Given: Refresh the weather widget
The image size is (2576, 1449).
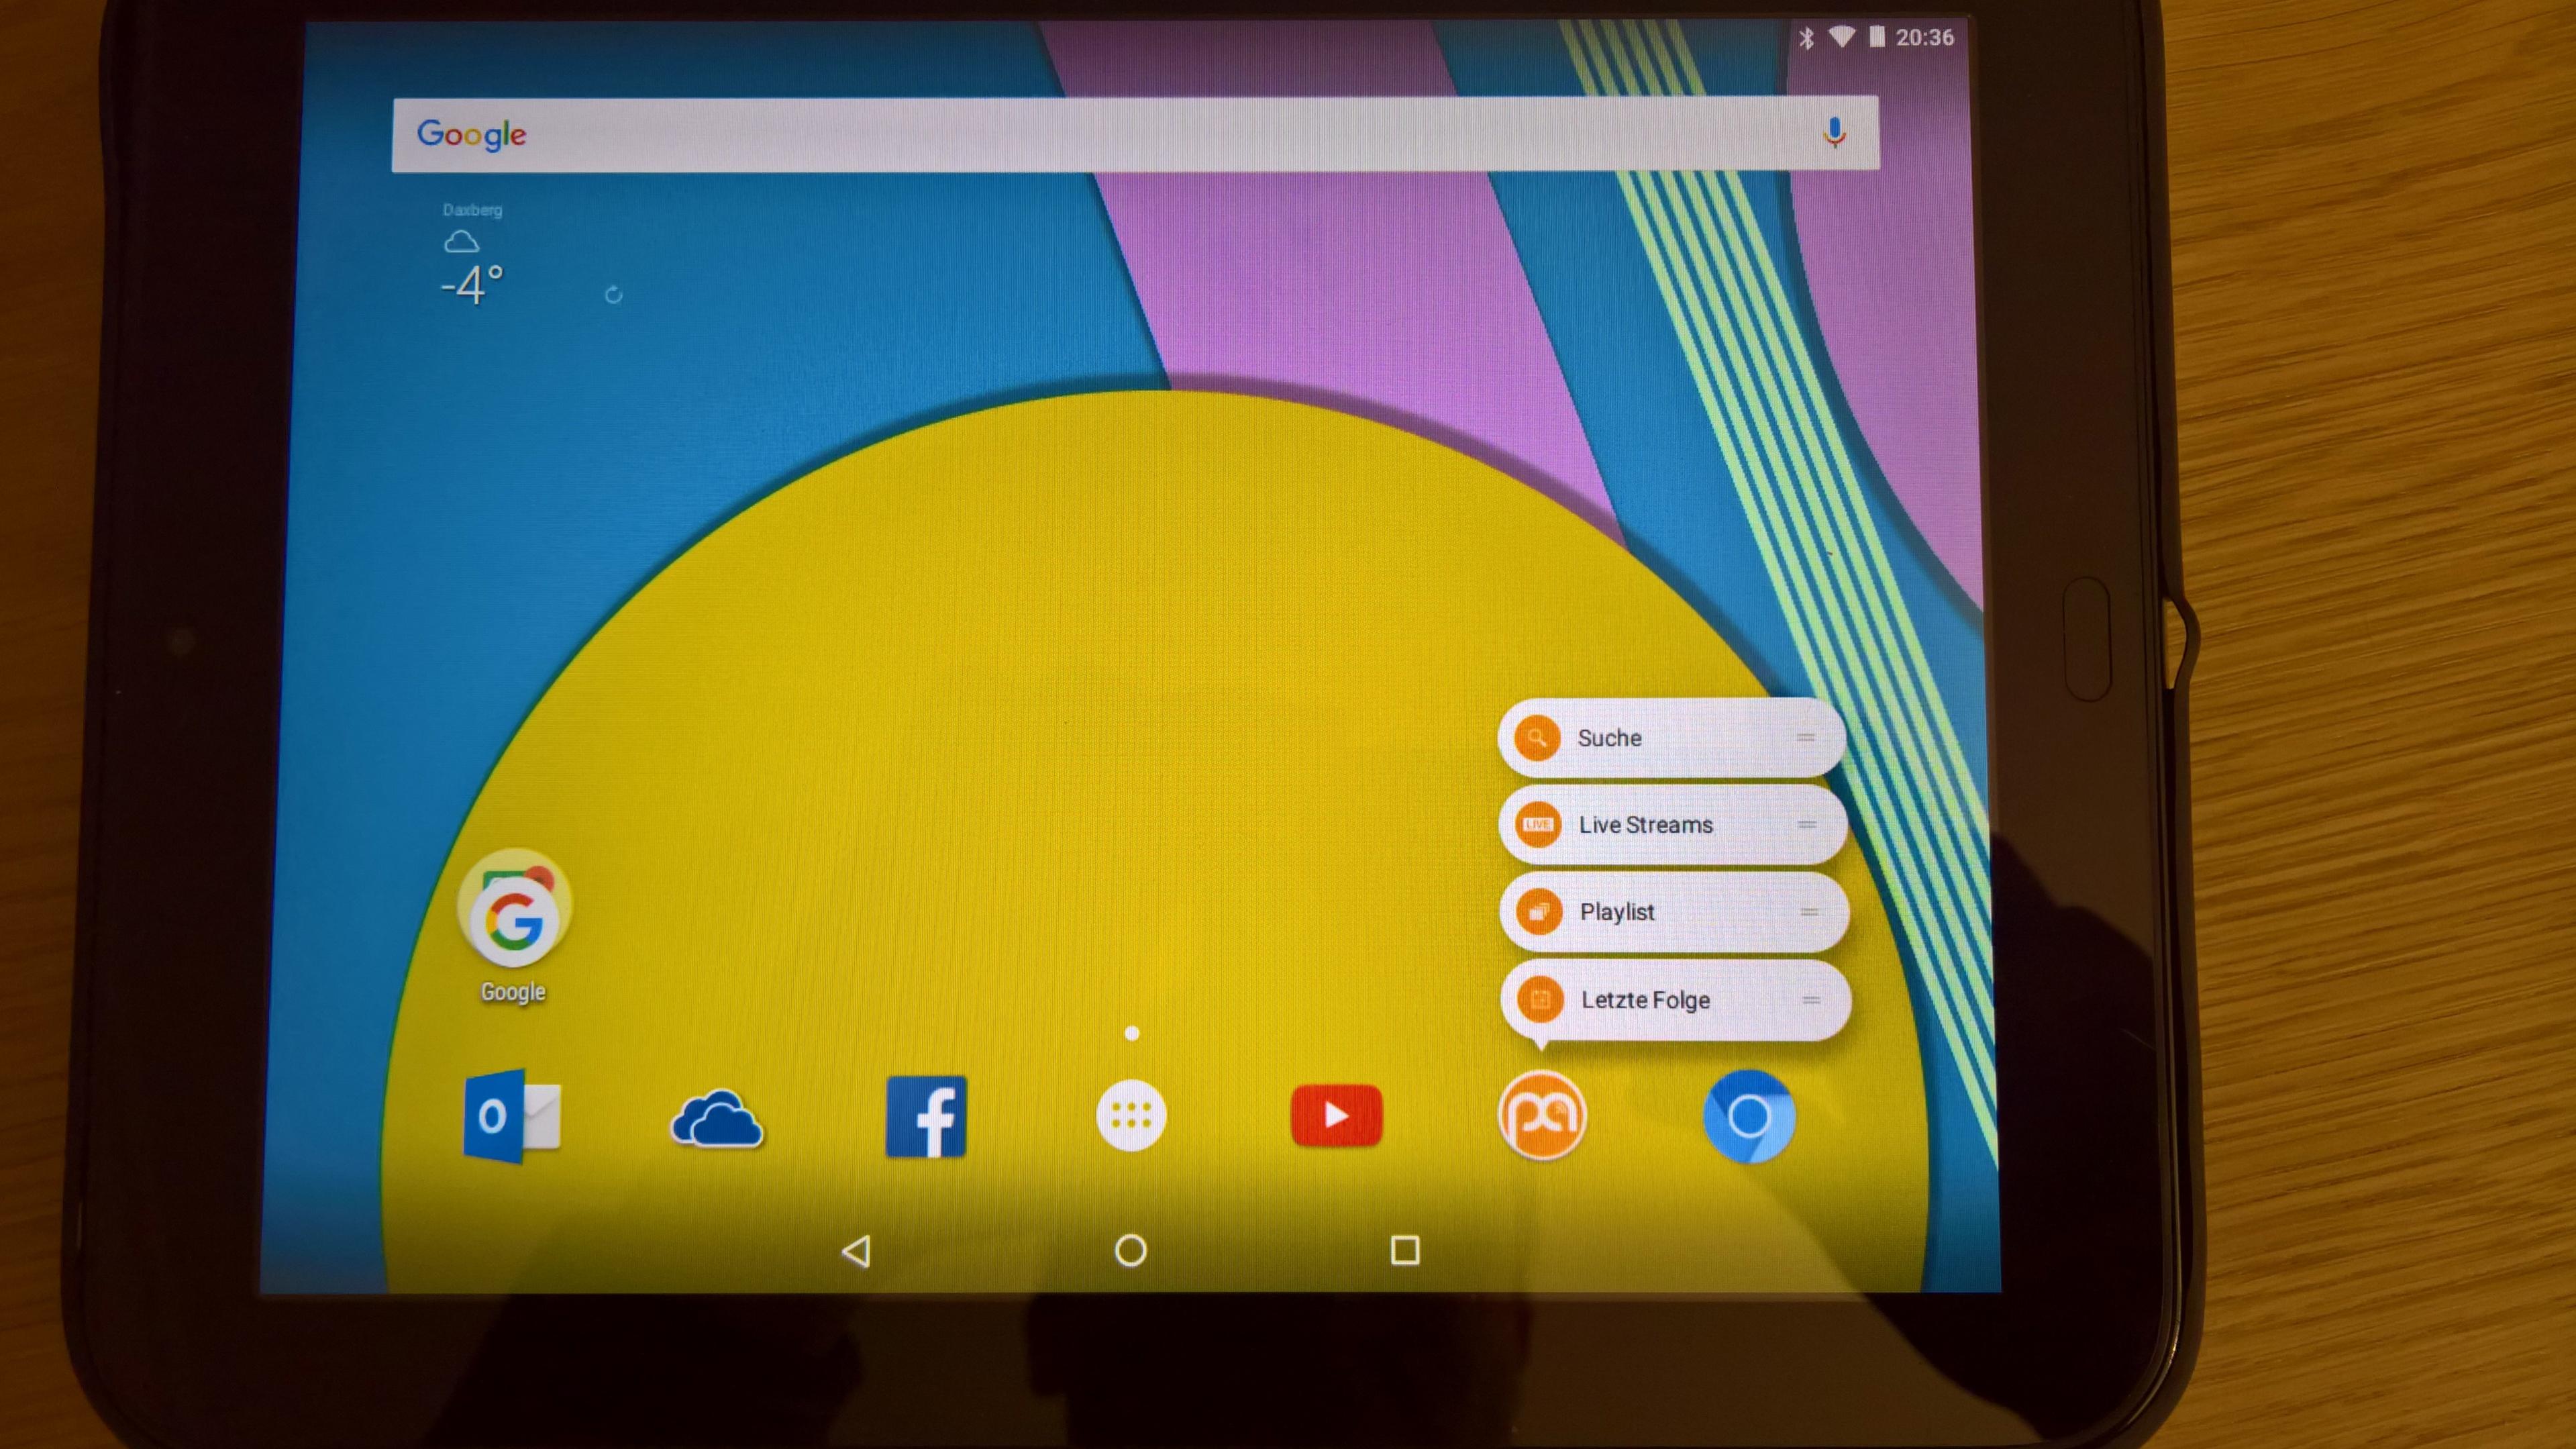Looking at the screenshot, I should pyautogui.click(x=614, y=295).
